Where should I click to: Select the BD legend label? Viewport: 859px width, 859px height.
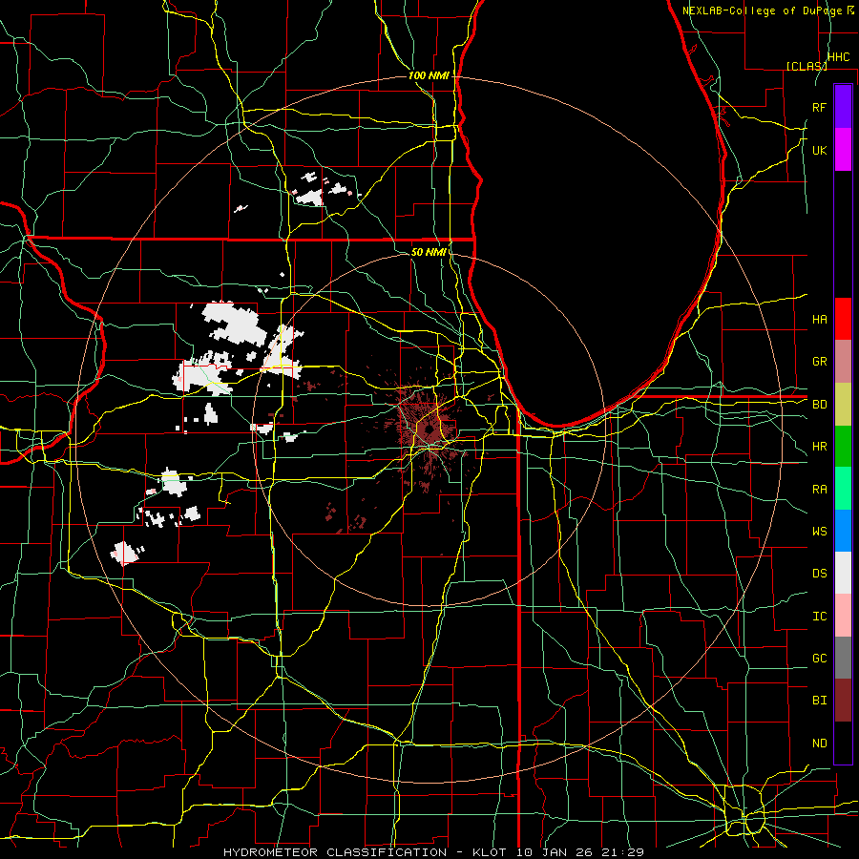pos(820,405)
